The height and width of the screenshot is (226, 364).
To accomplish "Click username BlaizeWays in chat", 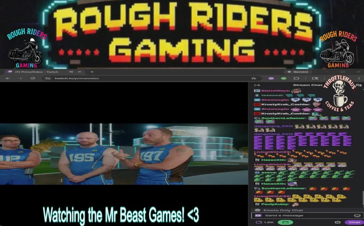I will 275,91.
